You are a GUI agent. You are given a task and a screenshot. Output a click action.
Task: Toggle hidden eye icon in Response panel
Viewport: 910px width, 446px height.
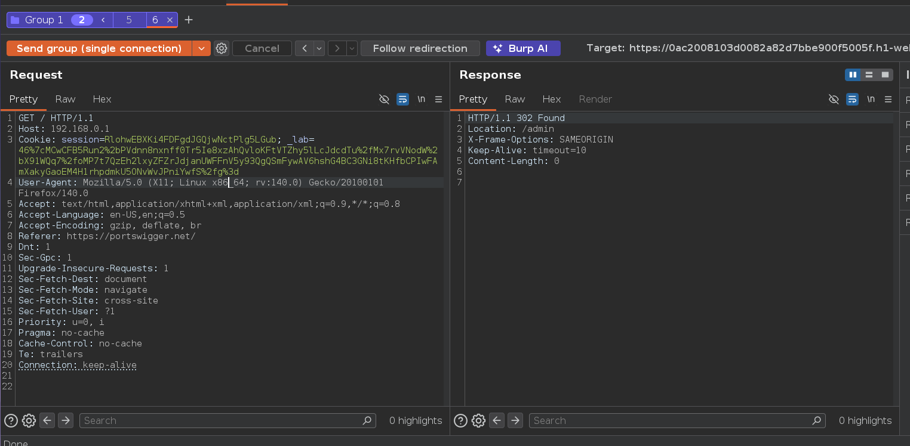pos(834,99)
